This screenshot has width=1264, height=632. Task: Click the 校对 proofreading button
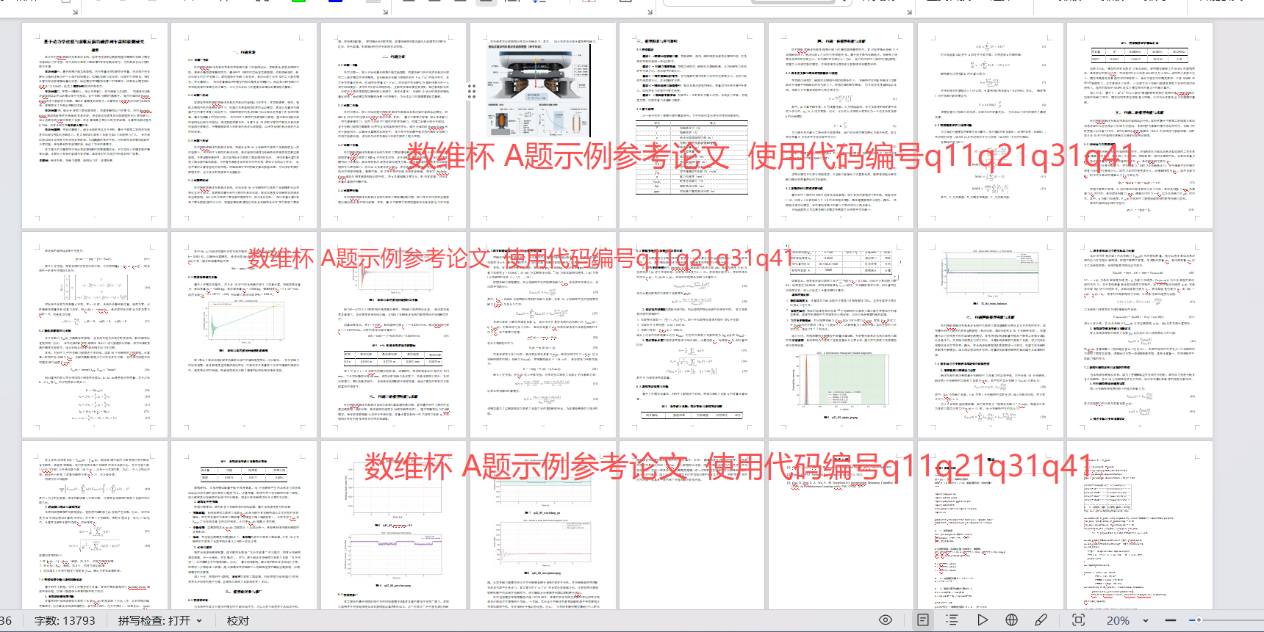[x=238, y=620]
